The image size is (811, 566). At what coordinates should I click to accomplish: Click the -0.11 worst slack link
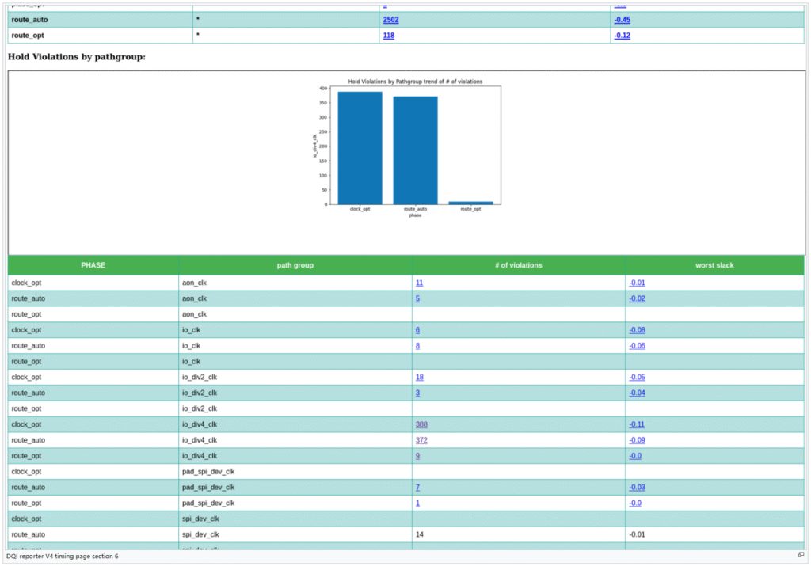636,424
